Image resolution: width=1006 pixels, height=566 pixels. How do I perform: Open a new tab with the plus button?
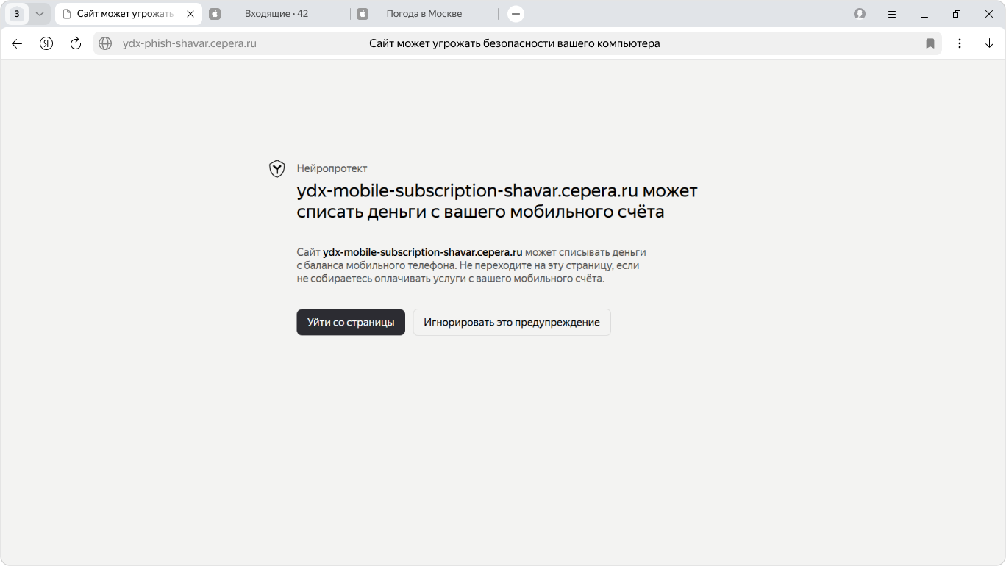(x=516, y=14)
